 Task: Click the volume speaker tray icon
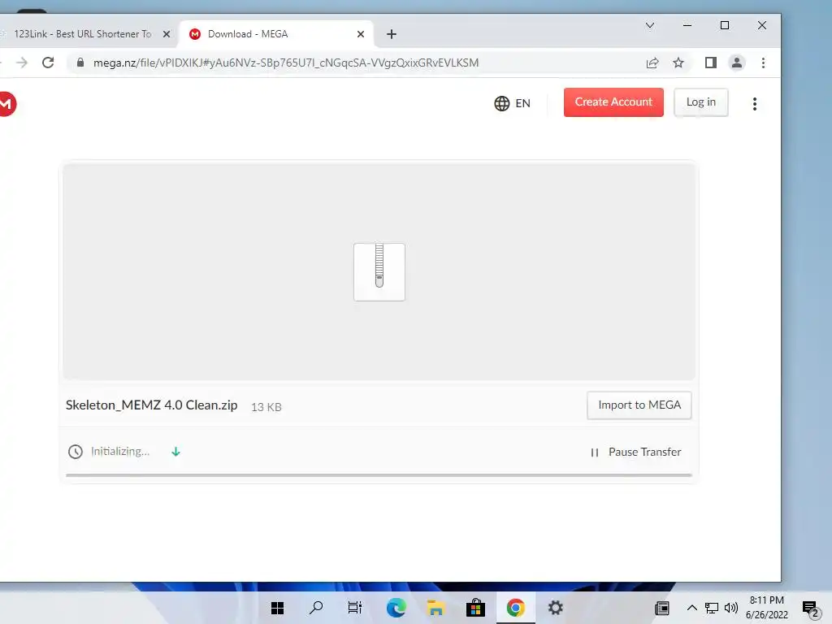point(731,608)
